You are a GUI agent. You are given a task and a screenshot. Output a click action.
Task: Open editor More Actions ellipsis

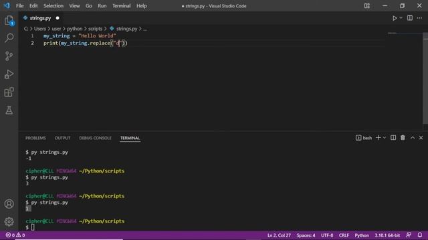pos(419,18)
